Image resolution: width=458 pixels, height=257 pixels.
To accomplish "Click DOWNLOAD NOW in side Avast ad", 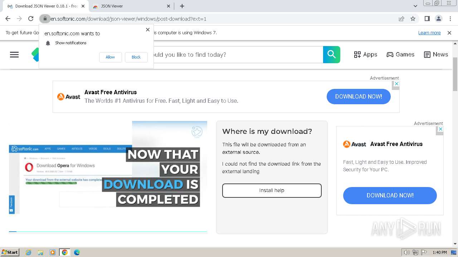I will (x=390, y=196).
